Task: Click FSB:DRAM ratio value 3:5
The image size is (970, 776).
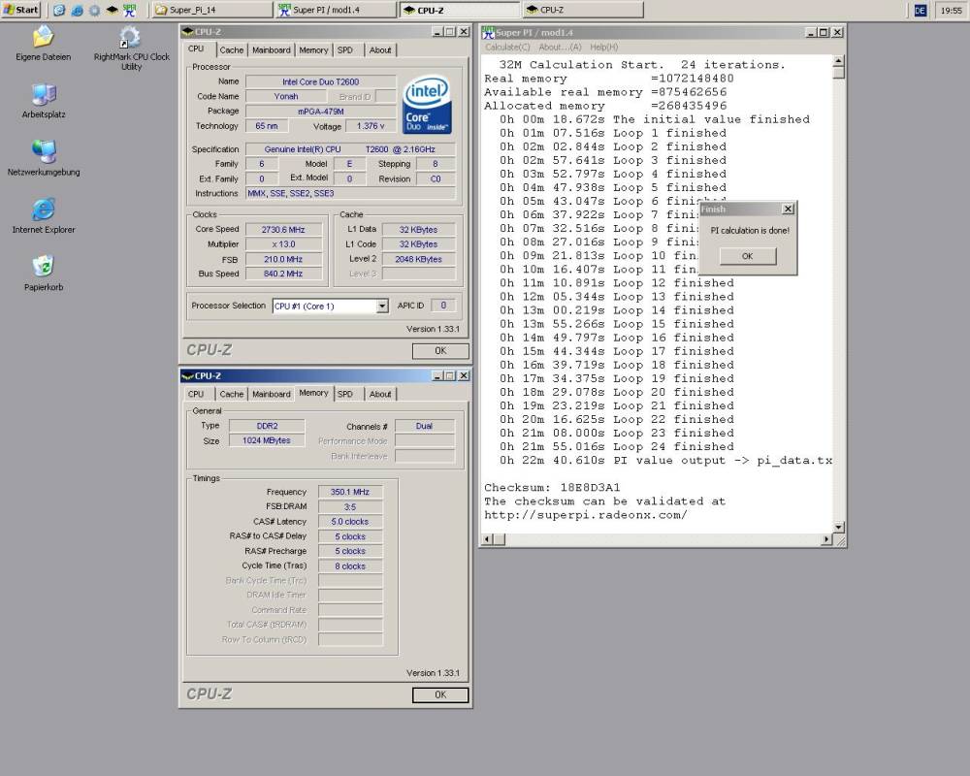Action: click(350, 506)
